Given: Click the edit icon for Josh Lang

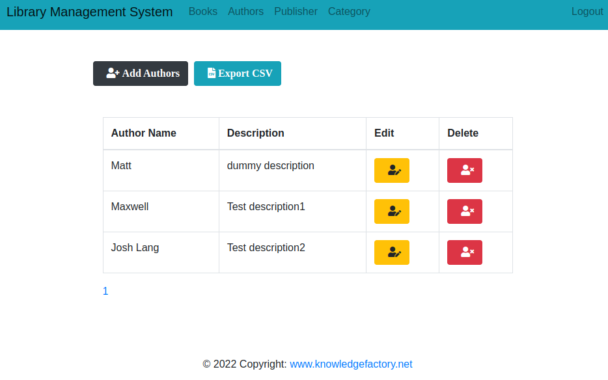Looking at the screenshot, I should pos(392,252).
